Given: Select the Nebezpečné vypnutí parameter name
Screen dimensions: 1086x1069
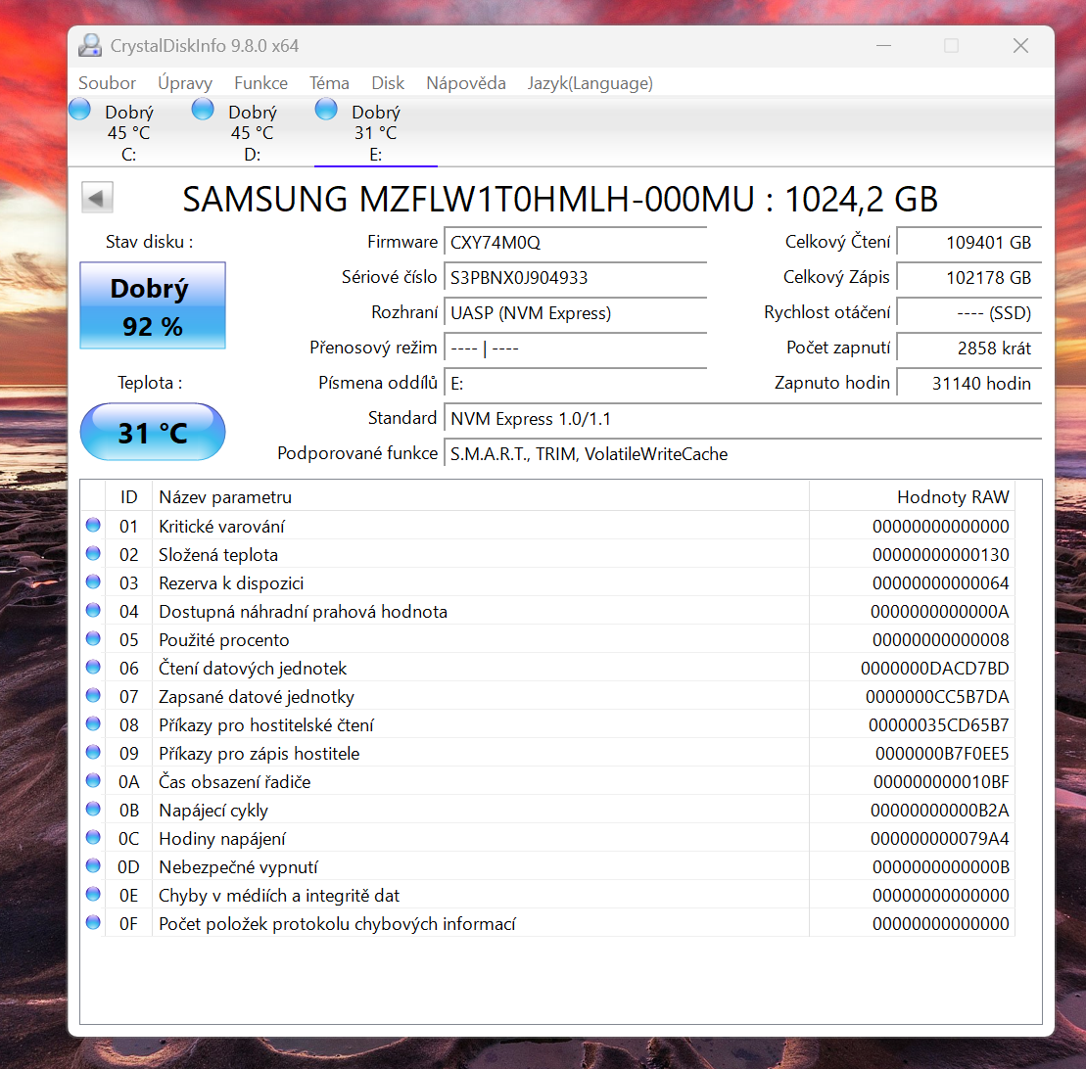Looking at the screenshot, I should pyautogui.click(x=238, y=866).
